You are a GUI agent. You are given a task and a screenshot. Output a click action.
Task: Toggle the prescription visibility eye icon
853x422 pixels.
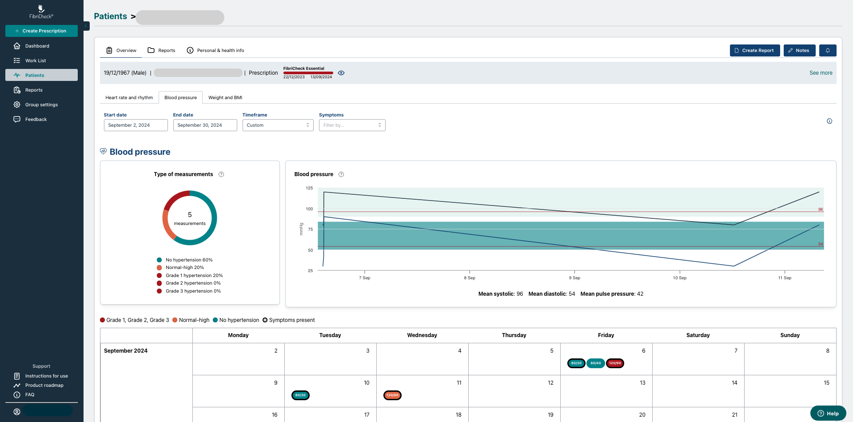pyautogui.click(x=341, y=73)
